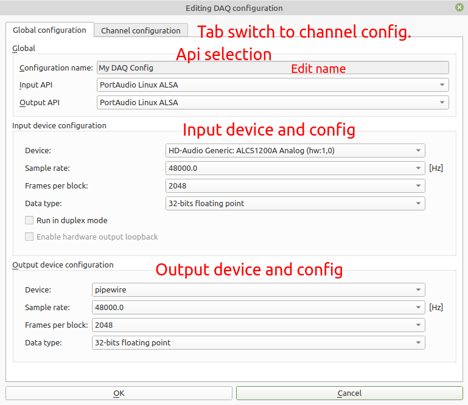Open the output Frames per block dropdown
Viewport: 468px width, 405px height.
point(259,325)
